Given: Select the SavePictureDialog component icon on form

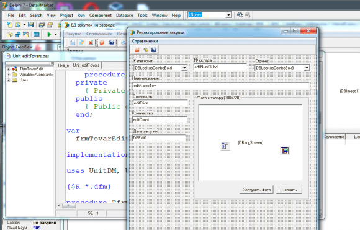Looking at the screenshot, I should (285, 150).
